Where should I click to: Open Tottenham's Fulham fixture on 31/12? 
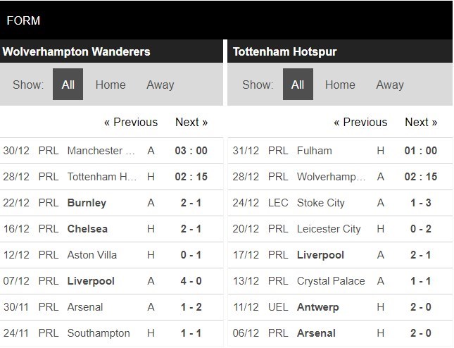[315, 151]
